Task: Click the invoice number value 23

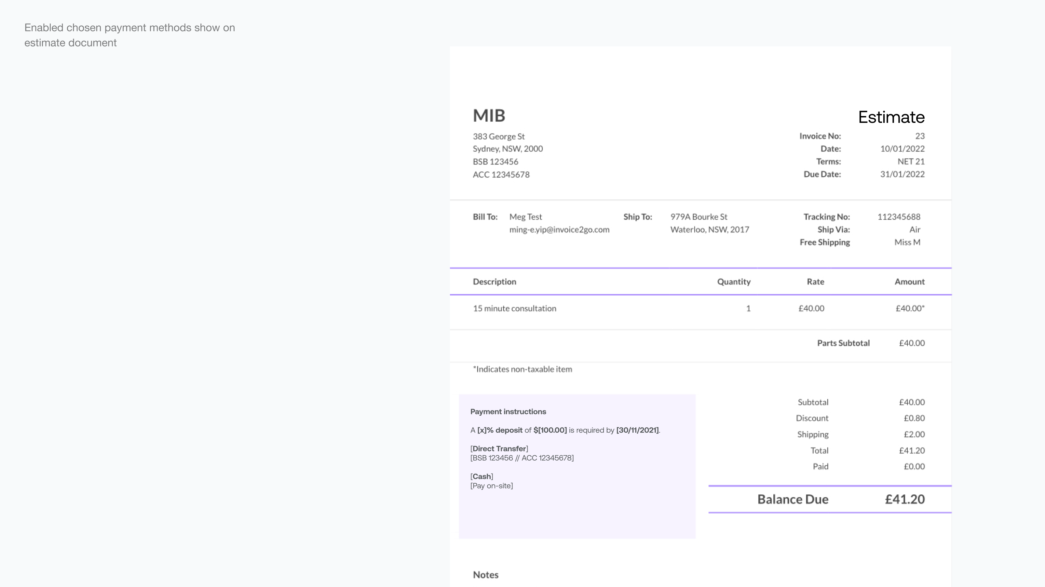Action: (920, 136)
